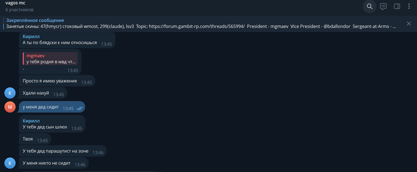Toggle the right sidebar info panel
Viewport: 417px width, 172px height.
click(397, 7)
